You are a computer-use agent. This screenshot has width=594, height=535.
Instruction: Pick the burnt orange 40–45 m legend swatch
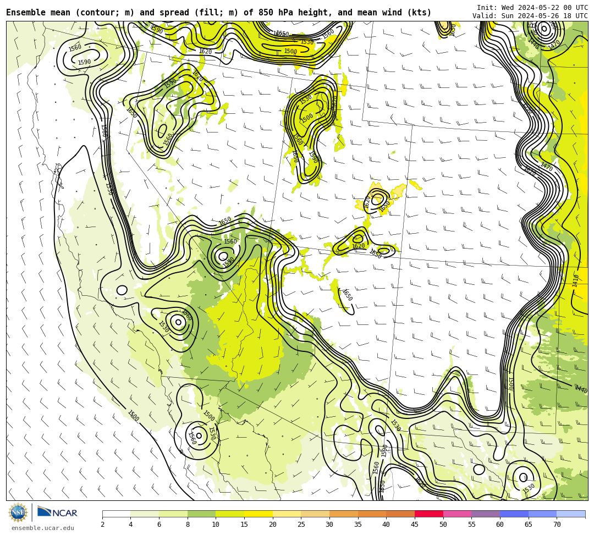point(400,514)
